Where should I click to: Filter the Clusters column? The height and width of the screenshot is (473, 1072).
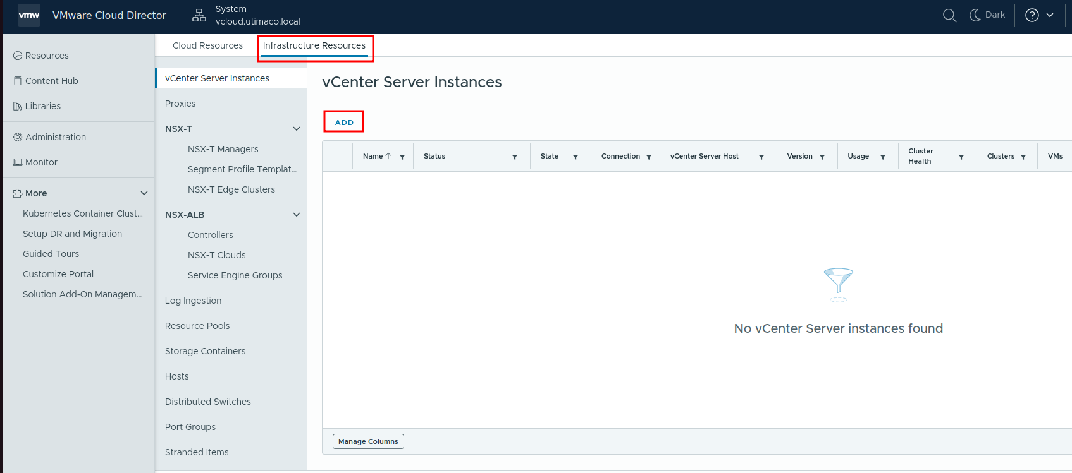click(x=1023, y=157)
